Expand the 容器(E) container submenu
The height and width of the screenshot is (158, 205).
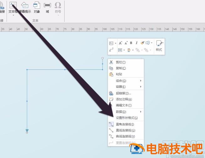point(126,87)
